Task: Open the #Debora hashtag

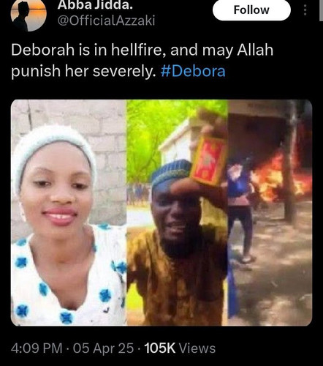Action: 193,71
